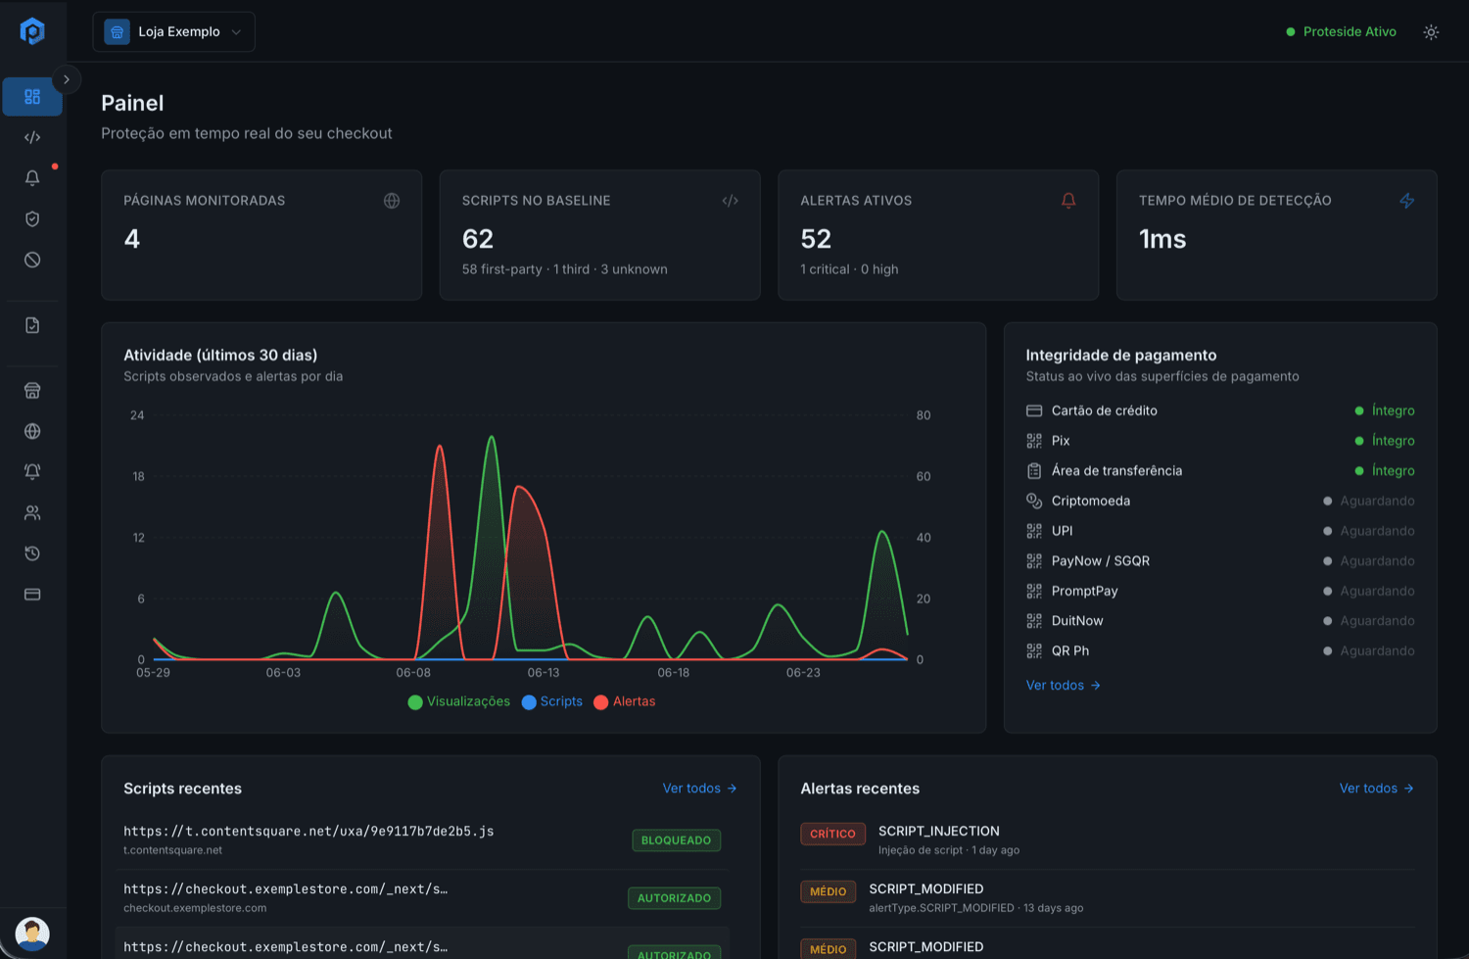
Task: Click the 58 first-party breakdown text
Action: coord(502,269)
